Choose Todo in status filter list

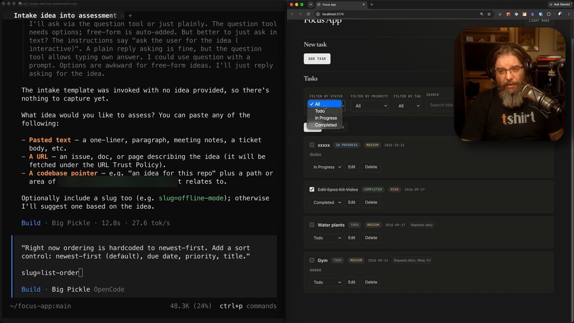point(325,111)
